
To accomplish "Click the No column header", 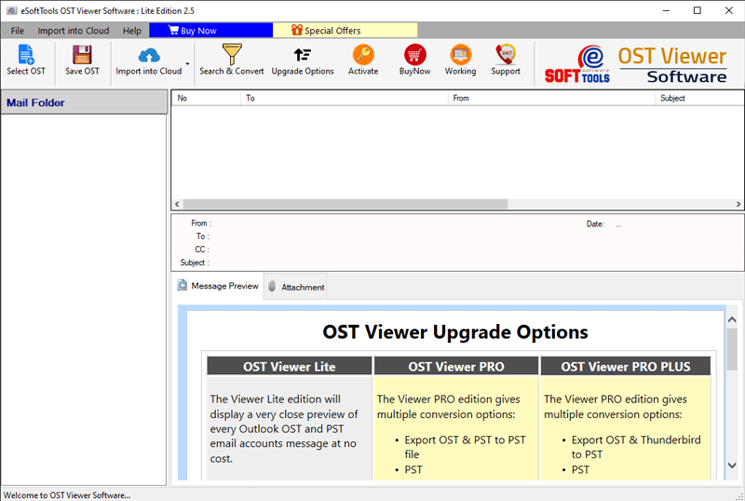I will pyautogui.click(x=206, y=98).
